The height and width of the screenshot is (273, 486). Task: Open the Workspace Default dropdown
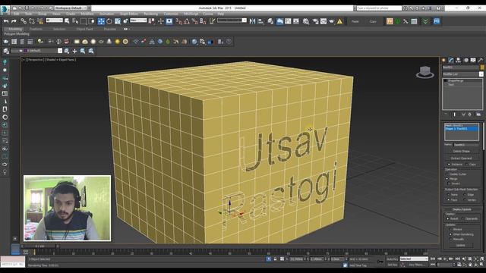coord(71,8)
